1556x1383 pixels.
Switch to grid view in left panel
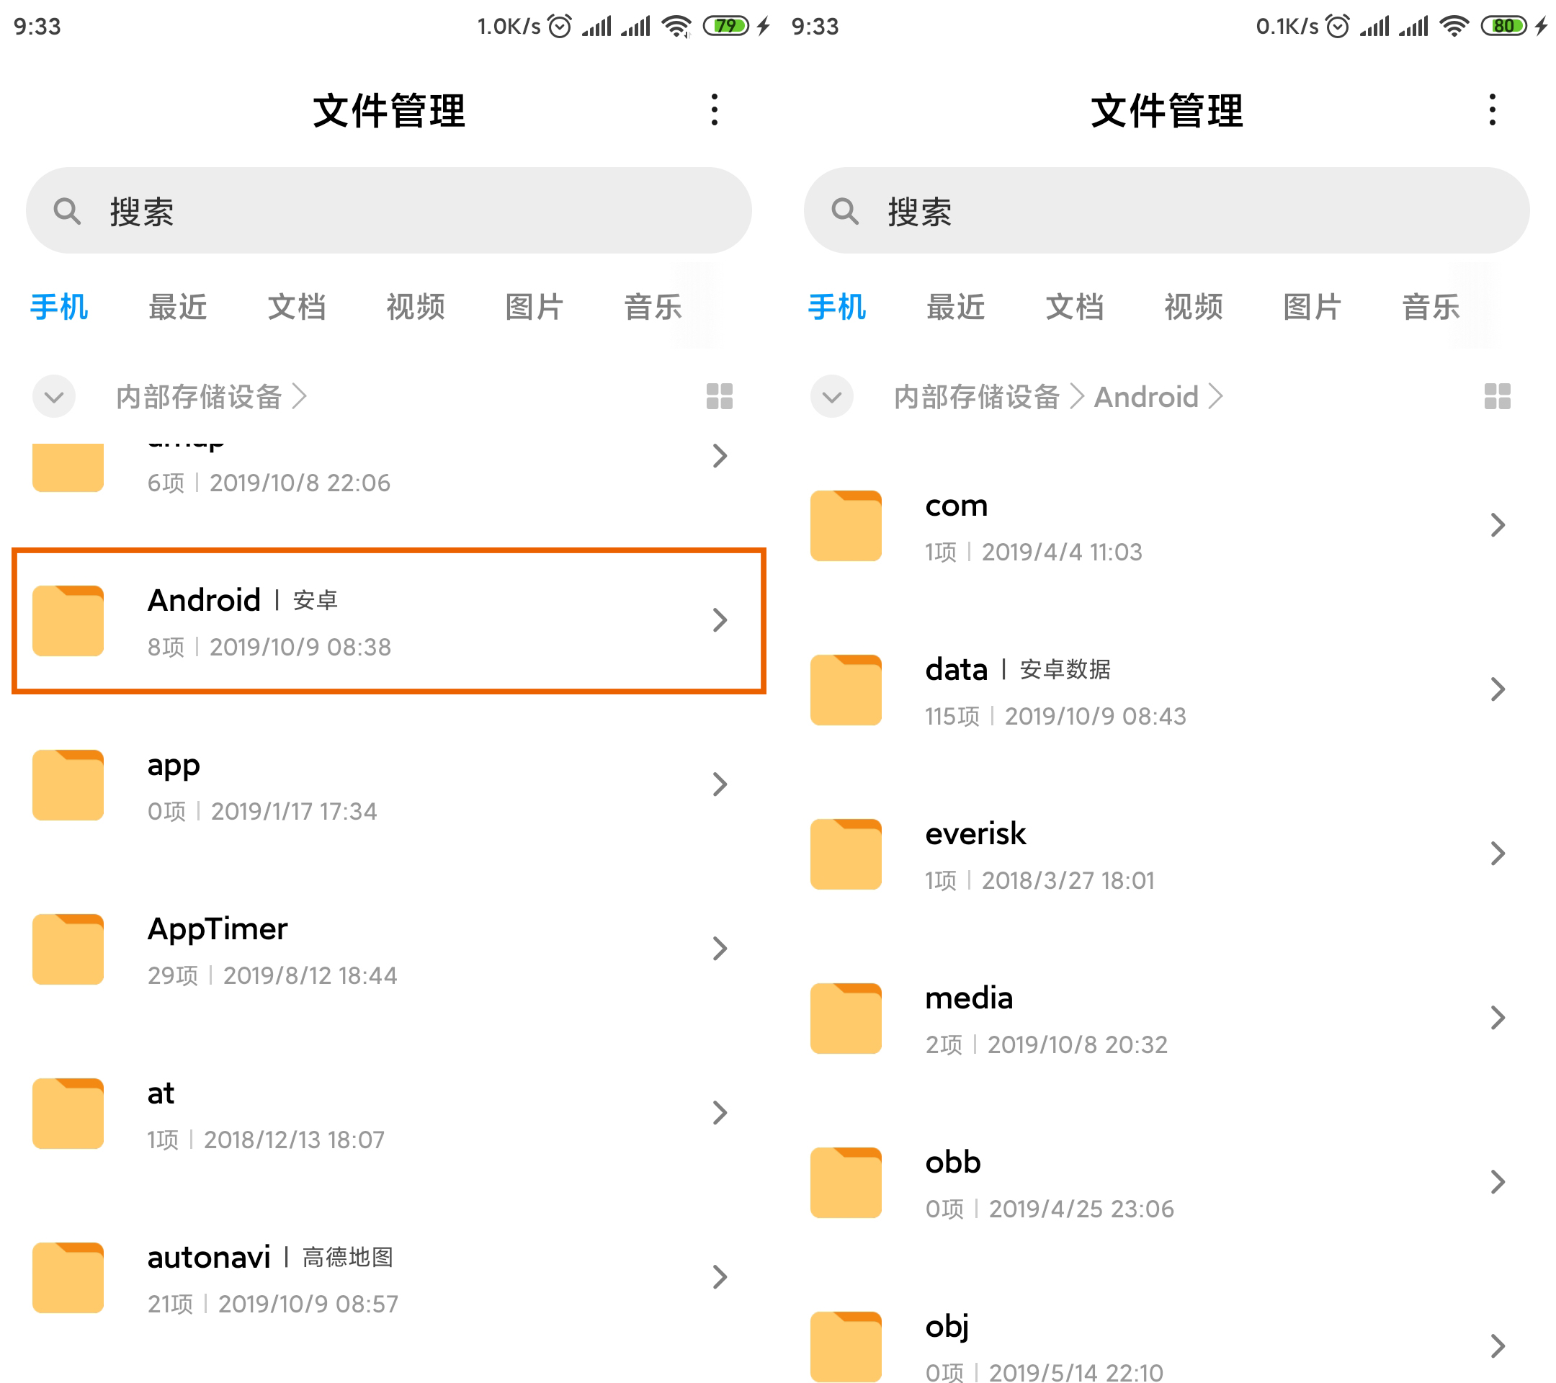(719, 395)
